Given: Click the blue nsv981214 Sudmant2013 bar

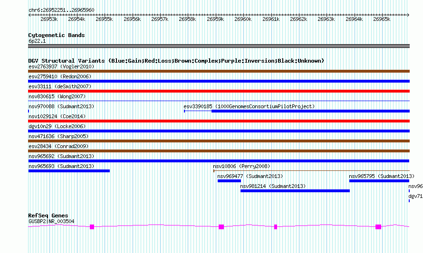Looking at the screenshot, I should [295, 191].
